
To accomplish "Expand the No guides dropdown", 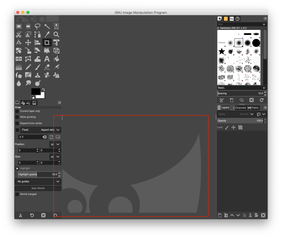I will click(58, 182).
